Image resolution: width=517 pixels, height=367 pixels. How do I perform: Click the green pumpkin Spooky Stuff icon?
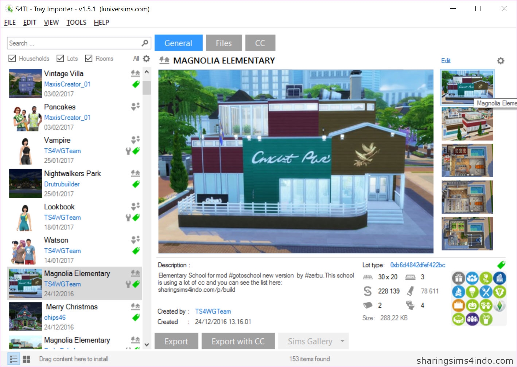472,305
